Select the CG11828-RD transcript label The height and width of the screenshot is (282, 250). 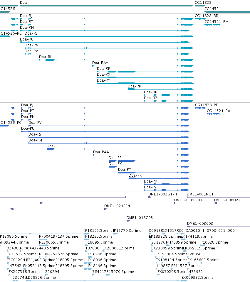(207, 16)
